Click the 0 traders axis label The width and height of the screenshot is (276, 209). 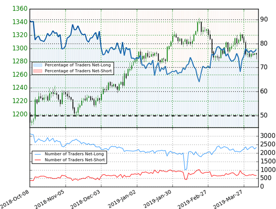[x=262, y=186]
